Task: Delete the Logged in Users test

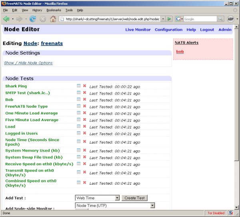Action: tap(84, 133)
